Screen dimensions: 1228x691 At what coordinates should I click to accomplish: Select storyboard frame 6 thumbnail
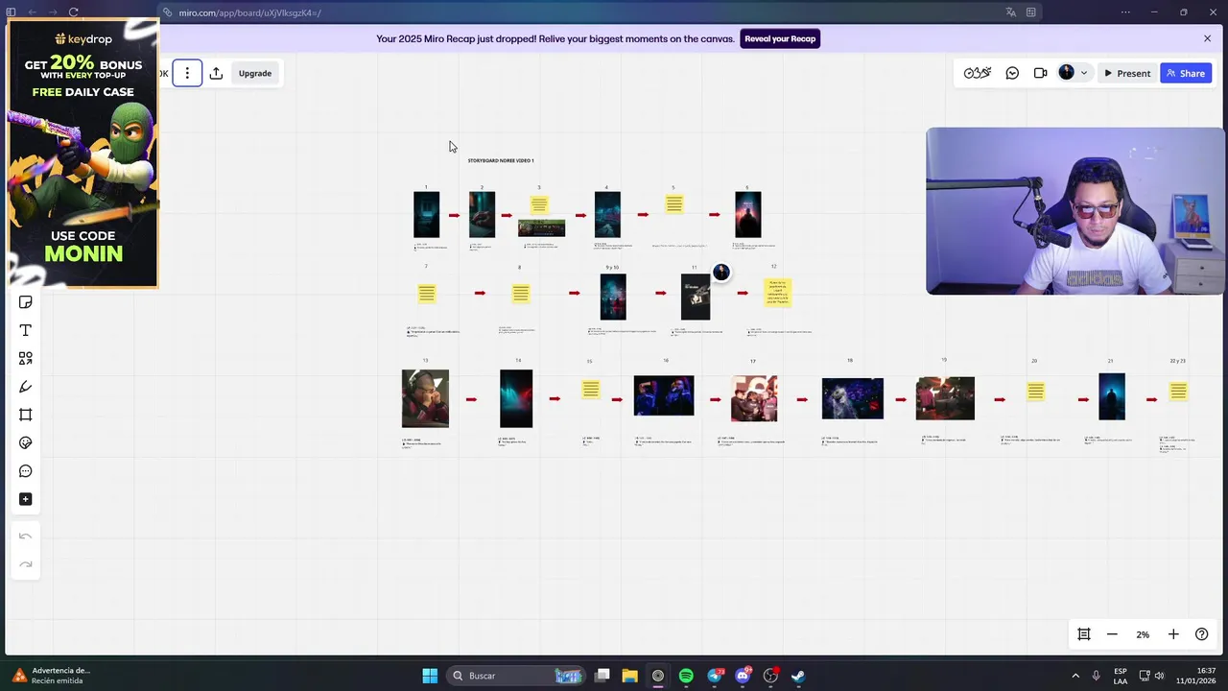tap(748, 214)
